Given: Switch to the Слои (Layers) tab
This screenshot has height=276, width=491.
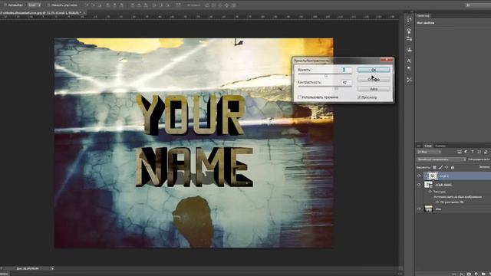Looking at the screenshot, I should click(x=428, y=146).
